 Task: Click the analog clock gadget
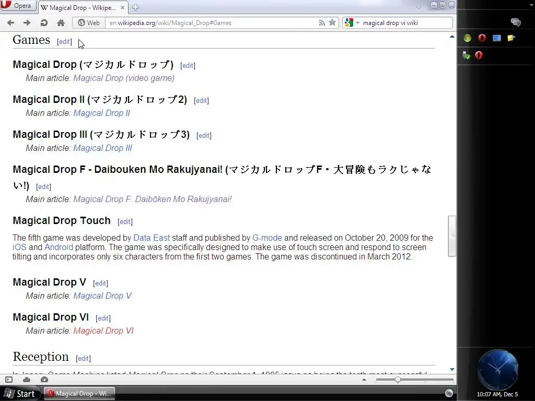pyautogui.click(x=497, y=369)
